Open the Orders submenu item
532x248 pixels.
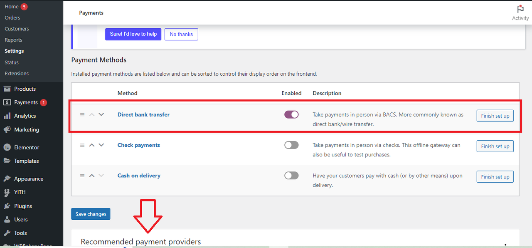pos(12,17)
